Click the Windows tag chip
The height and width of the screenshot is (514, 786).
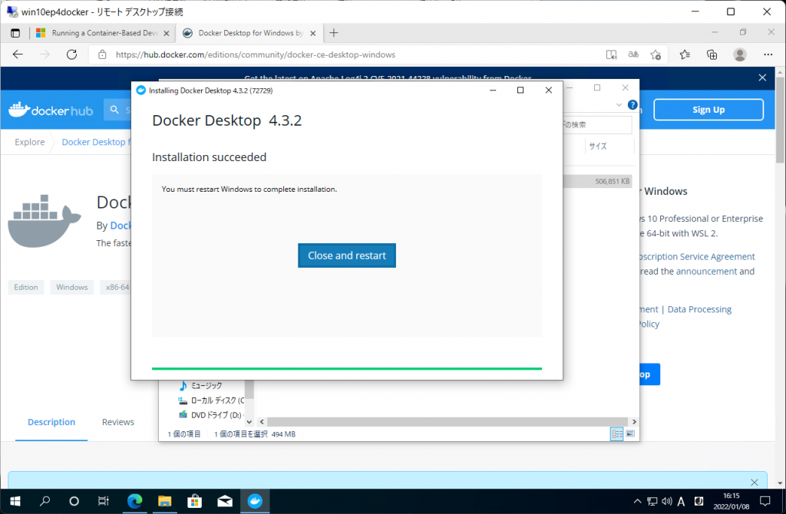click(x=71, y=287)
